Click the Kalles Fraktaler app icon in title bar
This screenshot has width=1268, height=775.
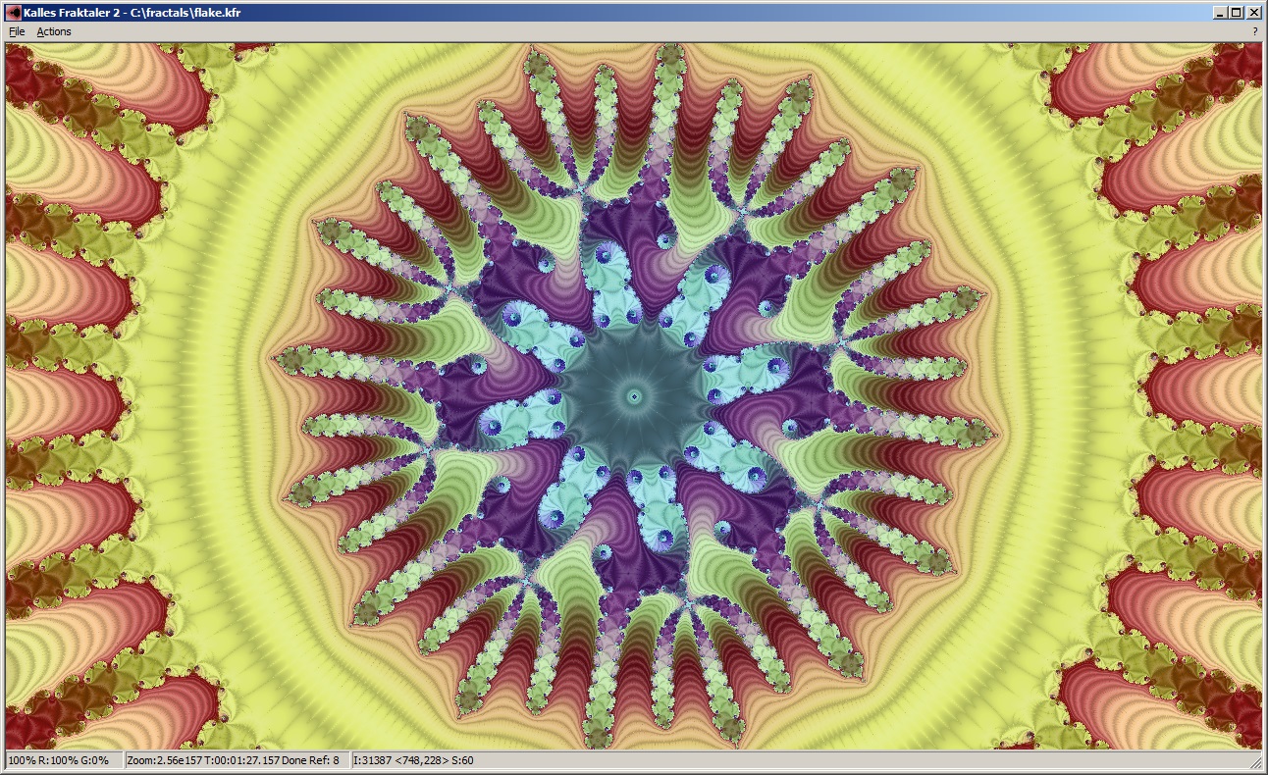(13, 13)
